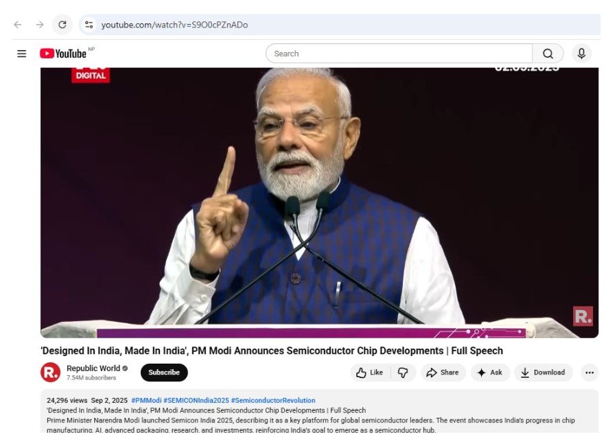Click the #PMModi hashtag
Screen dimensions: 606x448
146,400
